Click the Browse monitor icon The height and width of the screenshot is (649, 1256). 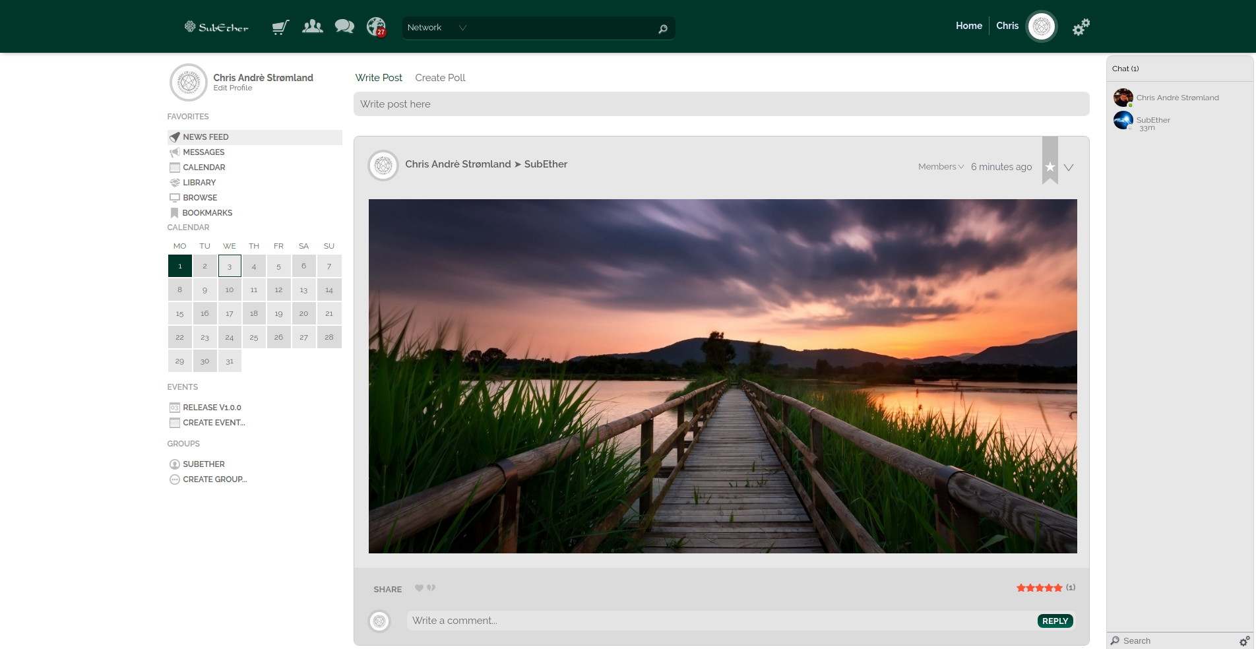(175, 198)
